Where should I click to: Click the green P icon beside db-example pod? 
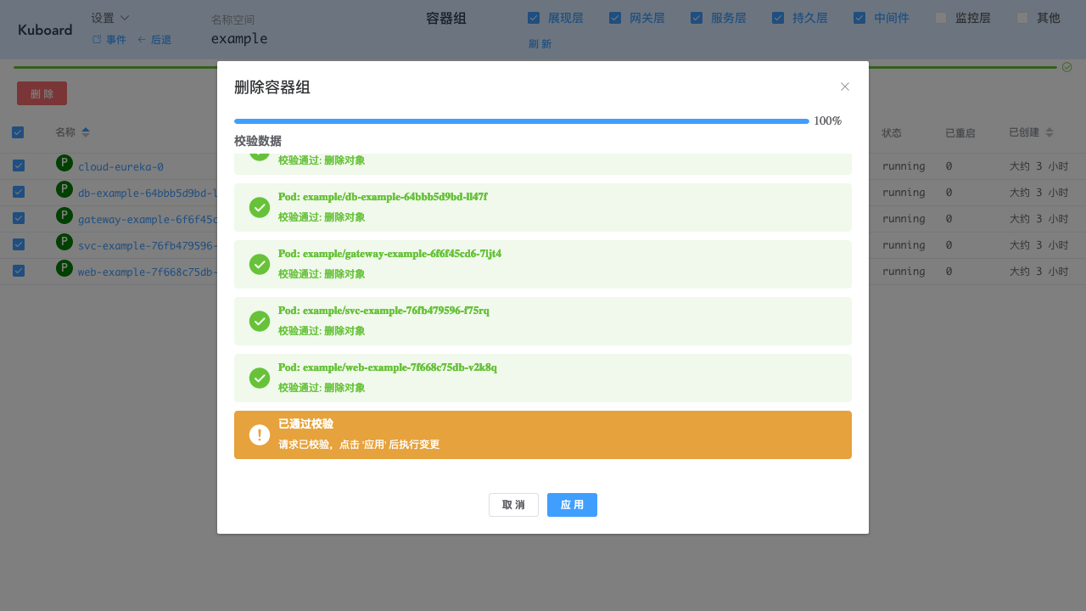(64, 191)
